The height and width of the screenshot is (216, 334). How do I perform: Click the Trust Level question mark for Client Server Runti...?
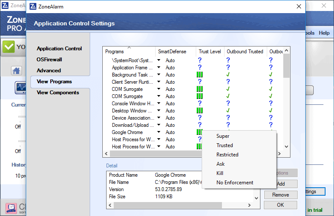tap(200, 82)
